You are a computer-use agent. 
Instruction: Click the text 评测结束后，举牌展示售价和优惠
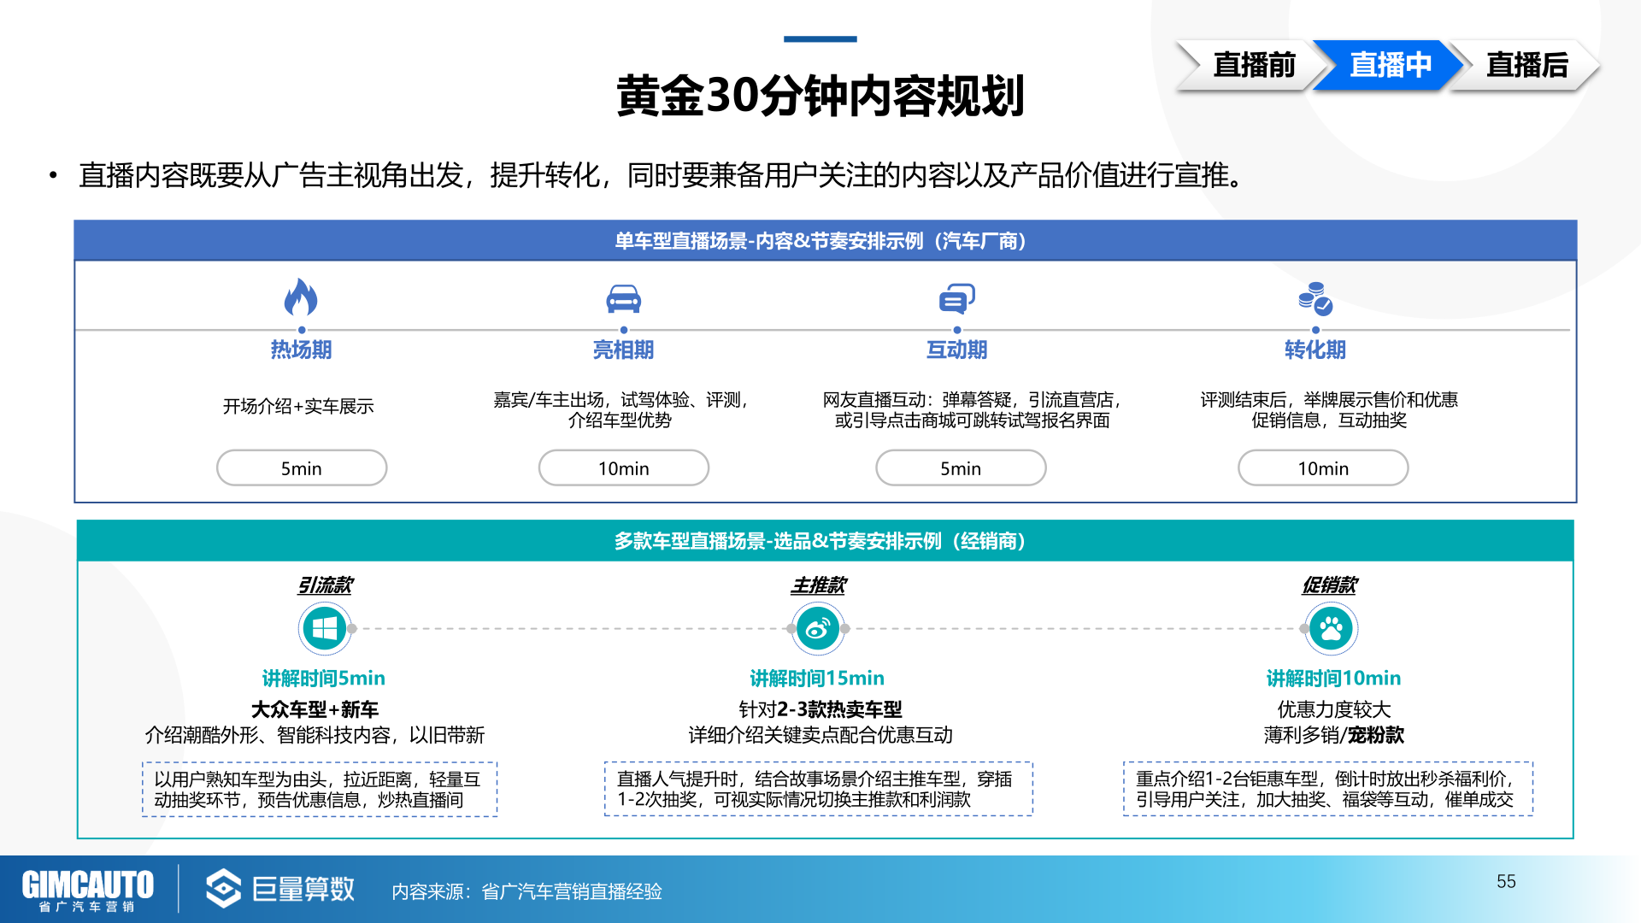click(1329, 399)
